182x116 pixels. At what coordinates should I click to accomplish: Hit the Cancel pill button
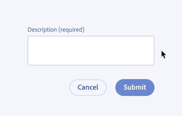pos(88,87)
